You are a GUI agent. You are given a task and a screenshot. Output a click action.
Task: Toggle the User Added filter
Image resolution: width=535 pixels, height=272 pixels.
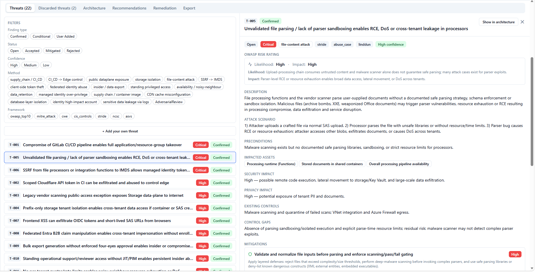pos(66,36)
